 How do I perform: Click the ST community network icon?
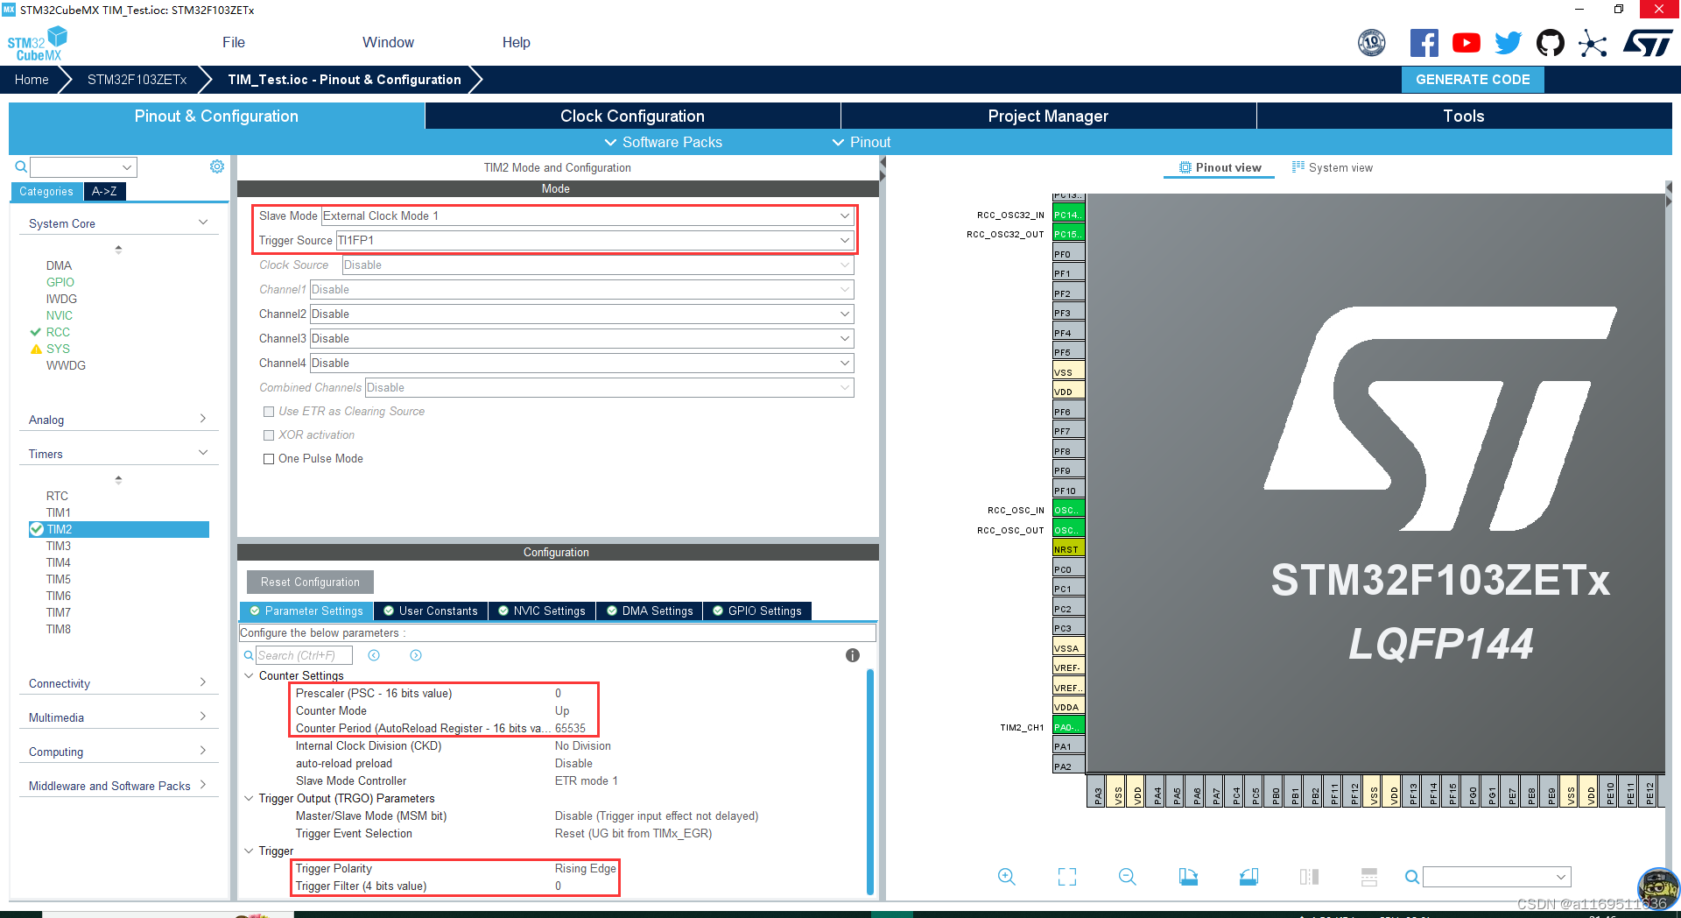[x=1593, y=43]
